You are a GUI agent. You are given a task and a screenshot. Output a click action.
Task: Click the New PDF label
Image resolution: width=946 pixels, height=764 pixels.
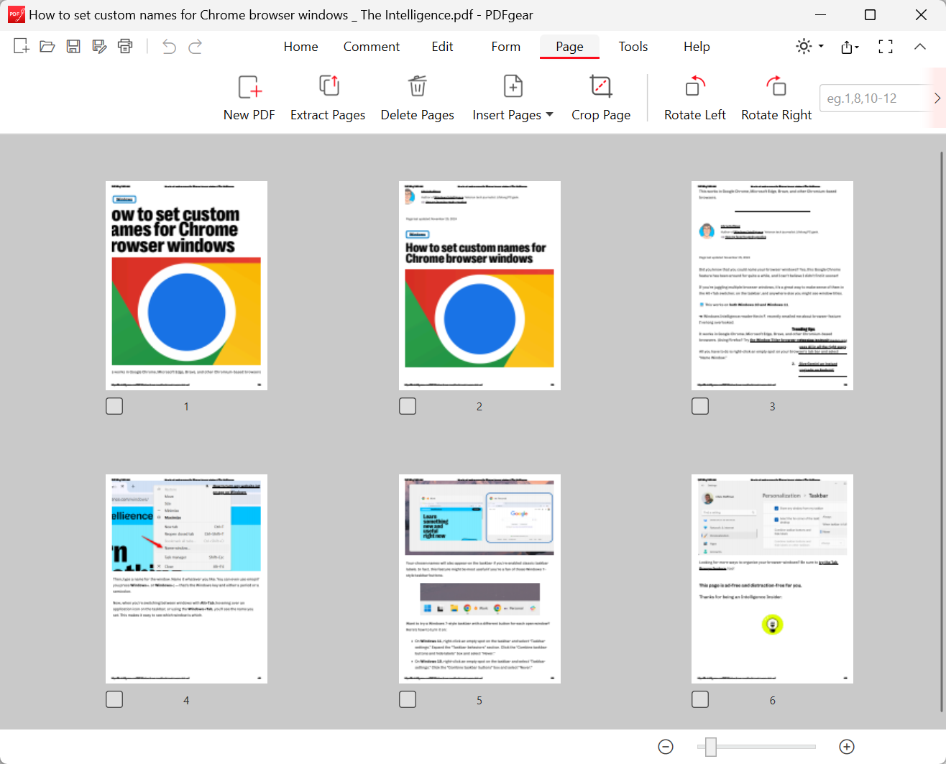[249, 115]
